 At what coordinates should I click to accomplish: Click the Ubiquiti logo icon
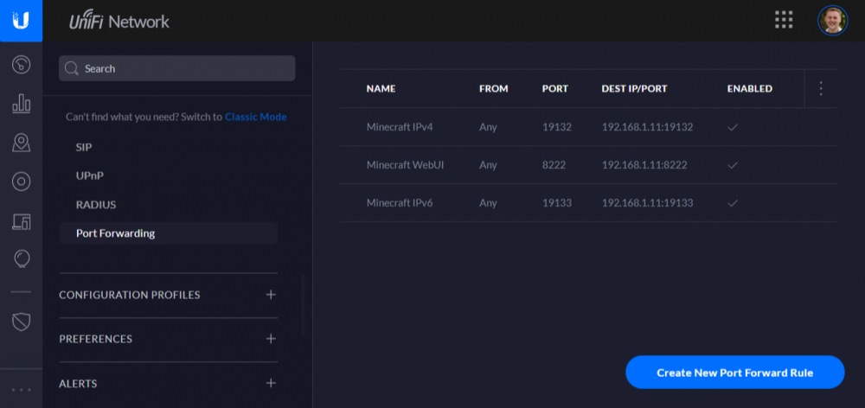[x=21, y=21]
